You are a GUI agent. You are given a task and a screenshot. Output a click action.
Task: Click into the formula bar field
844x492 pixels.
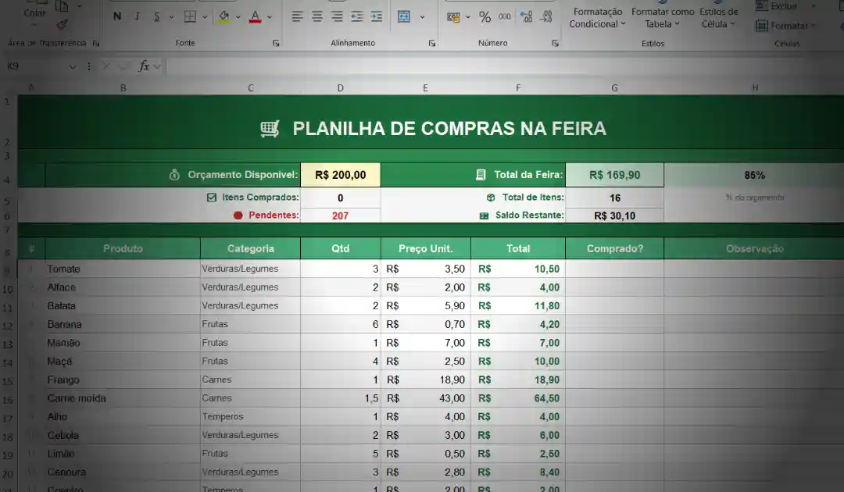[503, 66]
